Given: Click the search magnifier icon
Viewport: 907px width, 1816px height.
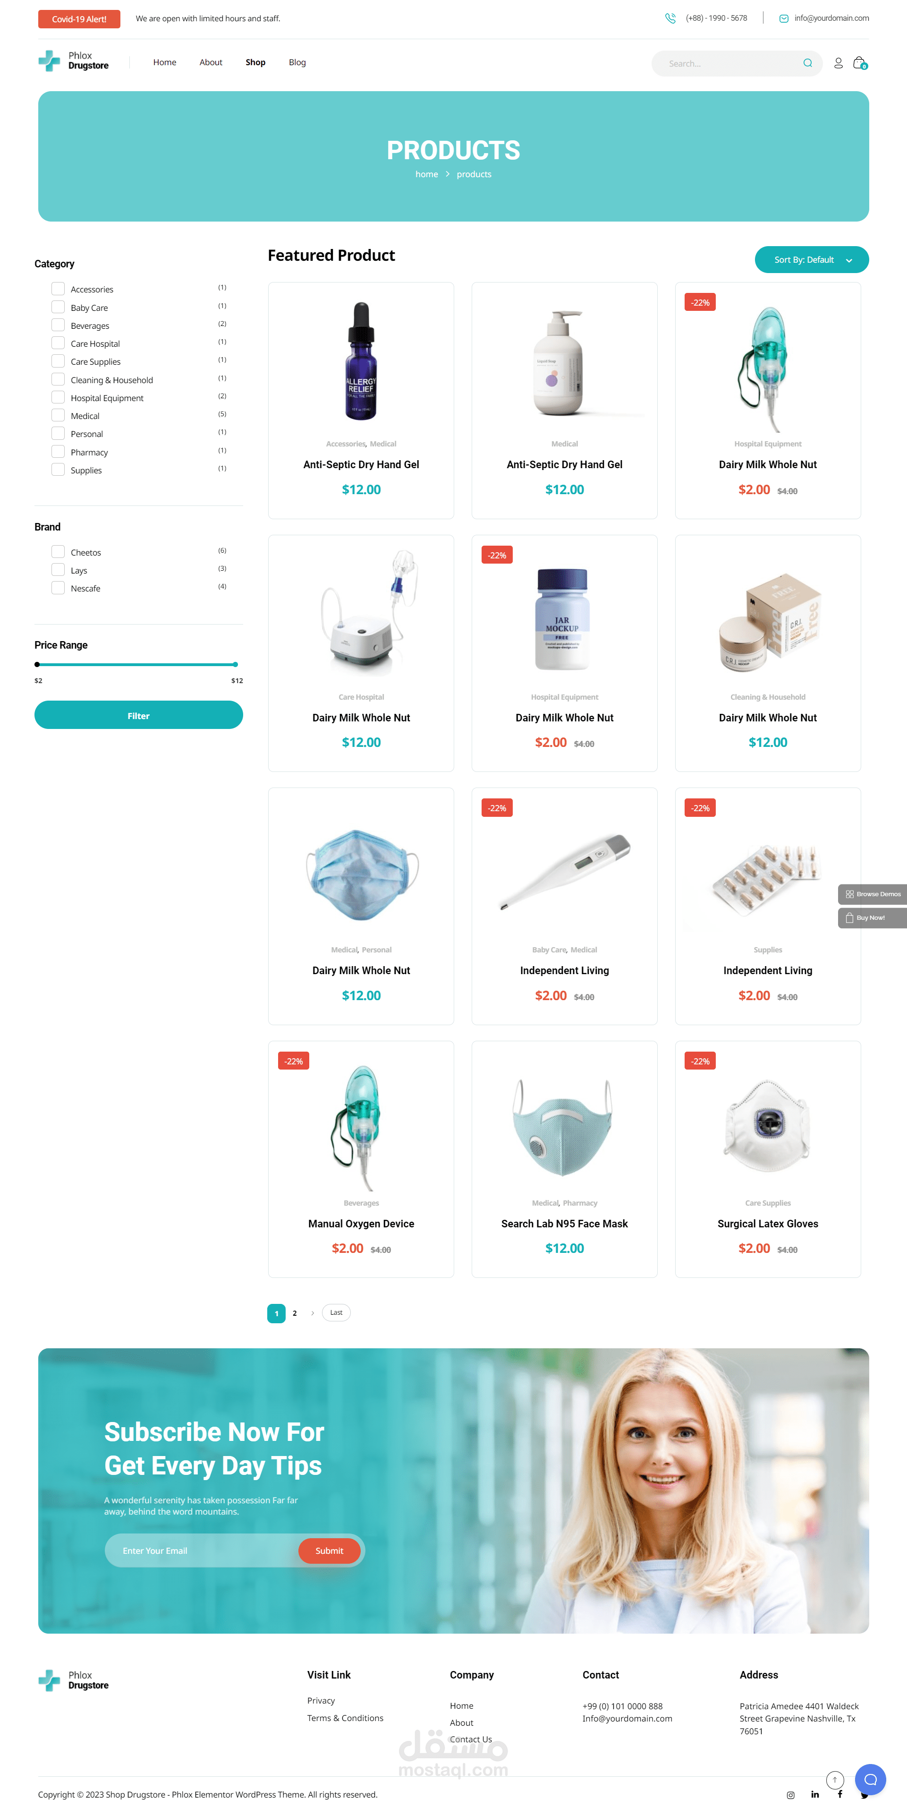Looking at the screenshot, I should coord(808,63).
